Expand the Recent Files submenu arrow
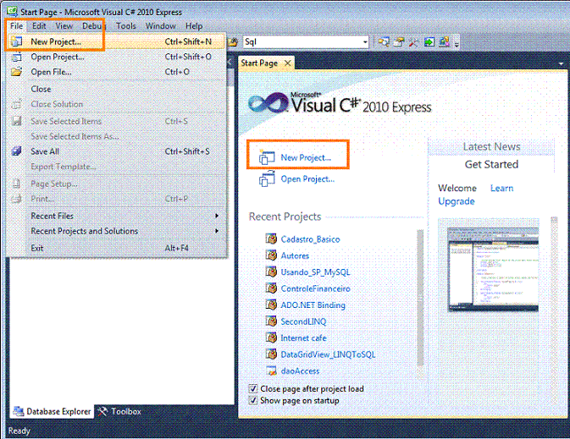 click(217, 216)
